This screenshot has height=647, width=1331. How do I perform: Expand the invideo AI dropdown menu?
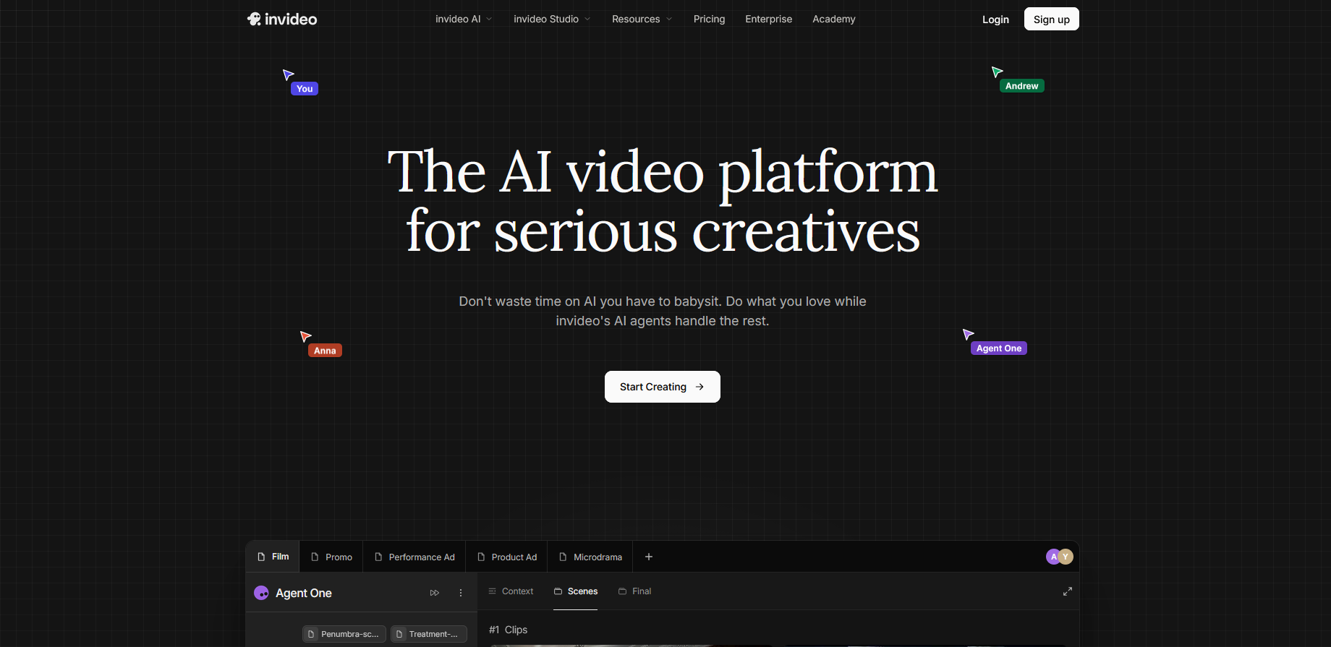click(464, 19)
